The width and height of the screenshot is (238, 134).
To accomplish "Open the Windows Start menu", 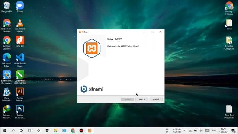I will point(4,131).
